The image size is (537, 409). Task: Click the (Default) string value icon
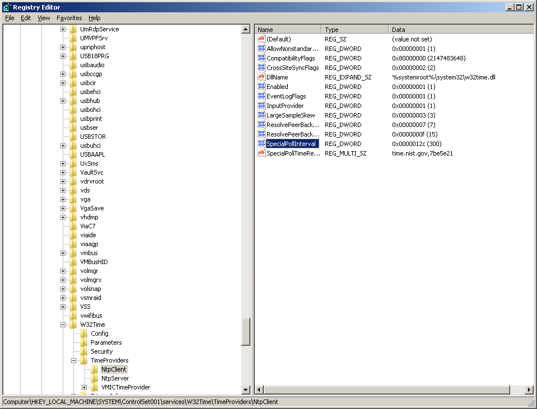point(262,39)
